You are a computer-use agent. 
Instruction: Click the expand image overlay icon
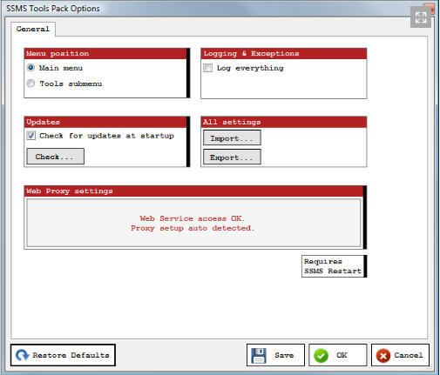pos(421,17)
